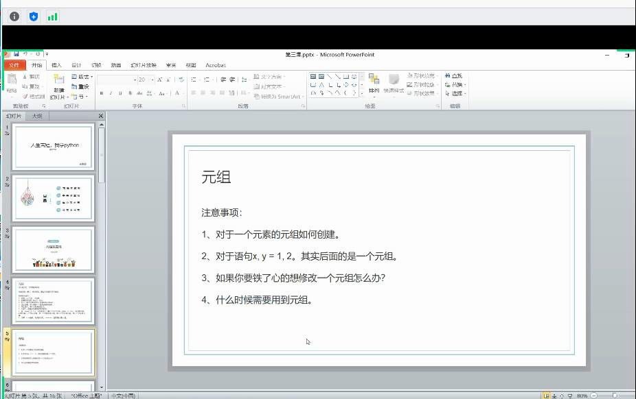Viewport: 636px width, 399px height.
Task: Click the Cut (剪切) icon
Action: coord(25,77)
